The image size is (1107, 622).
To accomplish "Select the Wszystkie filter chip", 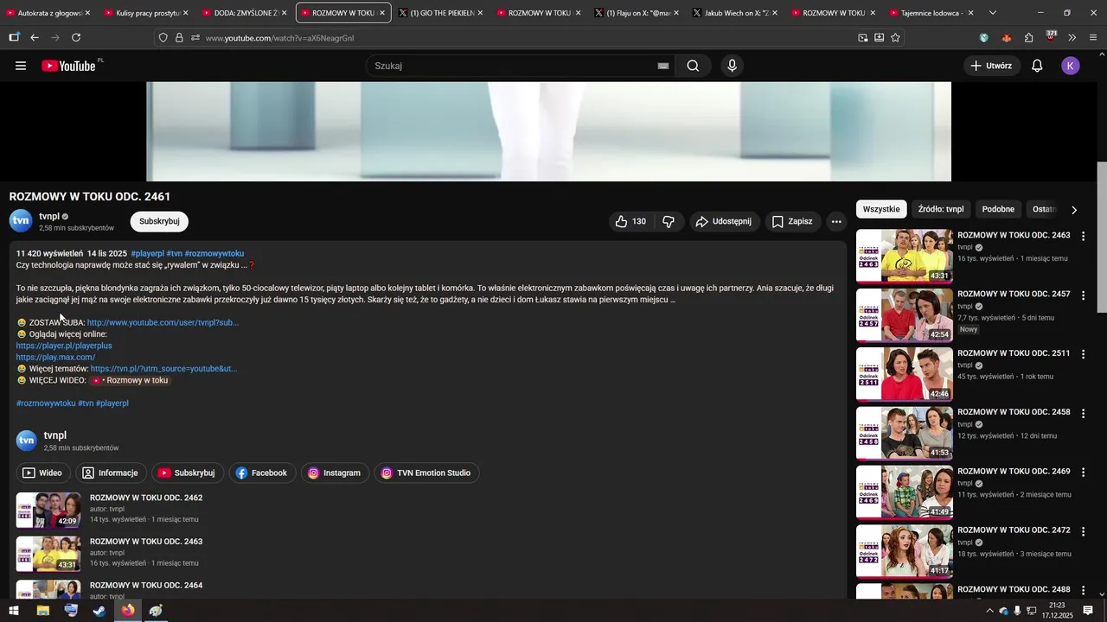I will tap(881, 209).
